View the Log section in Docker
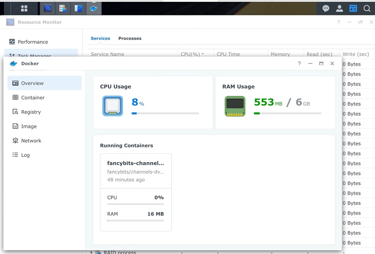Viewport: 375px width, 254px height. pos(25,155)
